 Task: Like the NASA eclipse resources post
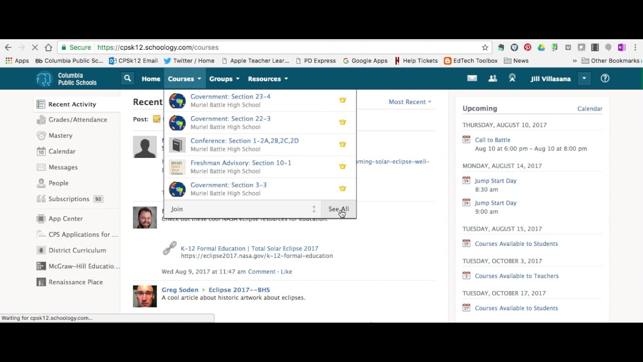pos(286,272)
